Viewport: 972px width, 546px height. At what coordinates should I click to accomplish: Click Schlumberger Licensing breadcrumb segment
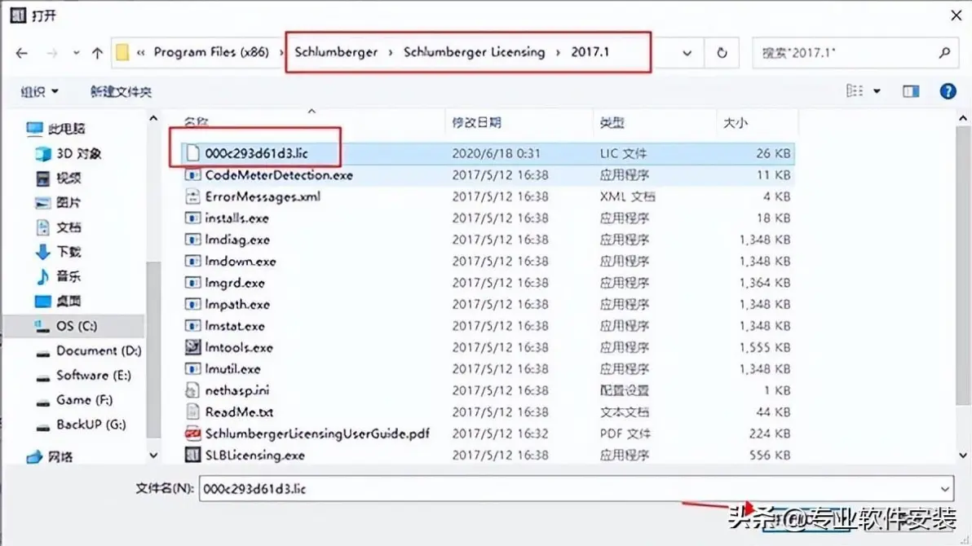pos(475,52)
